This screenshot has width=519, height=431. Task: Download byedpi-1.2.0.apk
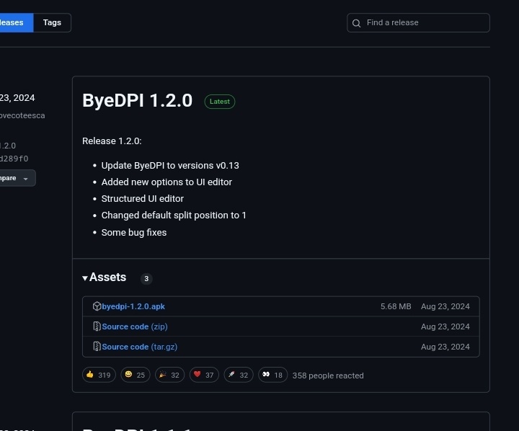coord(133,306)
